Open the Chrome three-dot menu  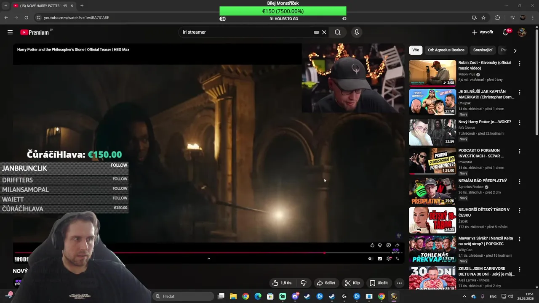532,18
